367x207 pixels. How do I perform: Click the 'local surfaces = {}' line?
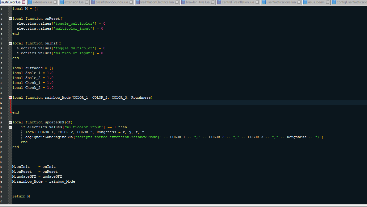(x=33, y=68)
